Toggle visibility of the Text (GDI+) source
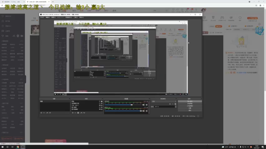The image size is (266, 149). (x=100, y=105)
